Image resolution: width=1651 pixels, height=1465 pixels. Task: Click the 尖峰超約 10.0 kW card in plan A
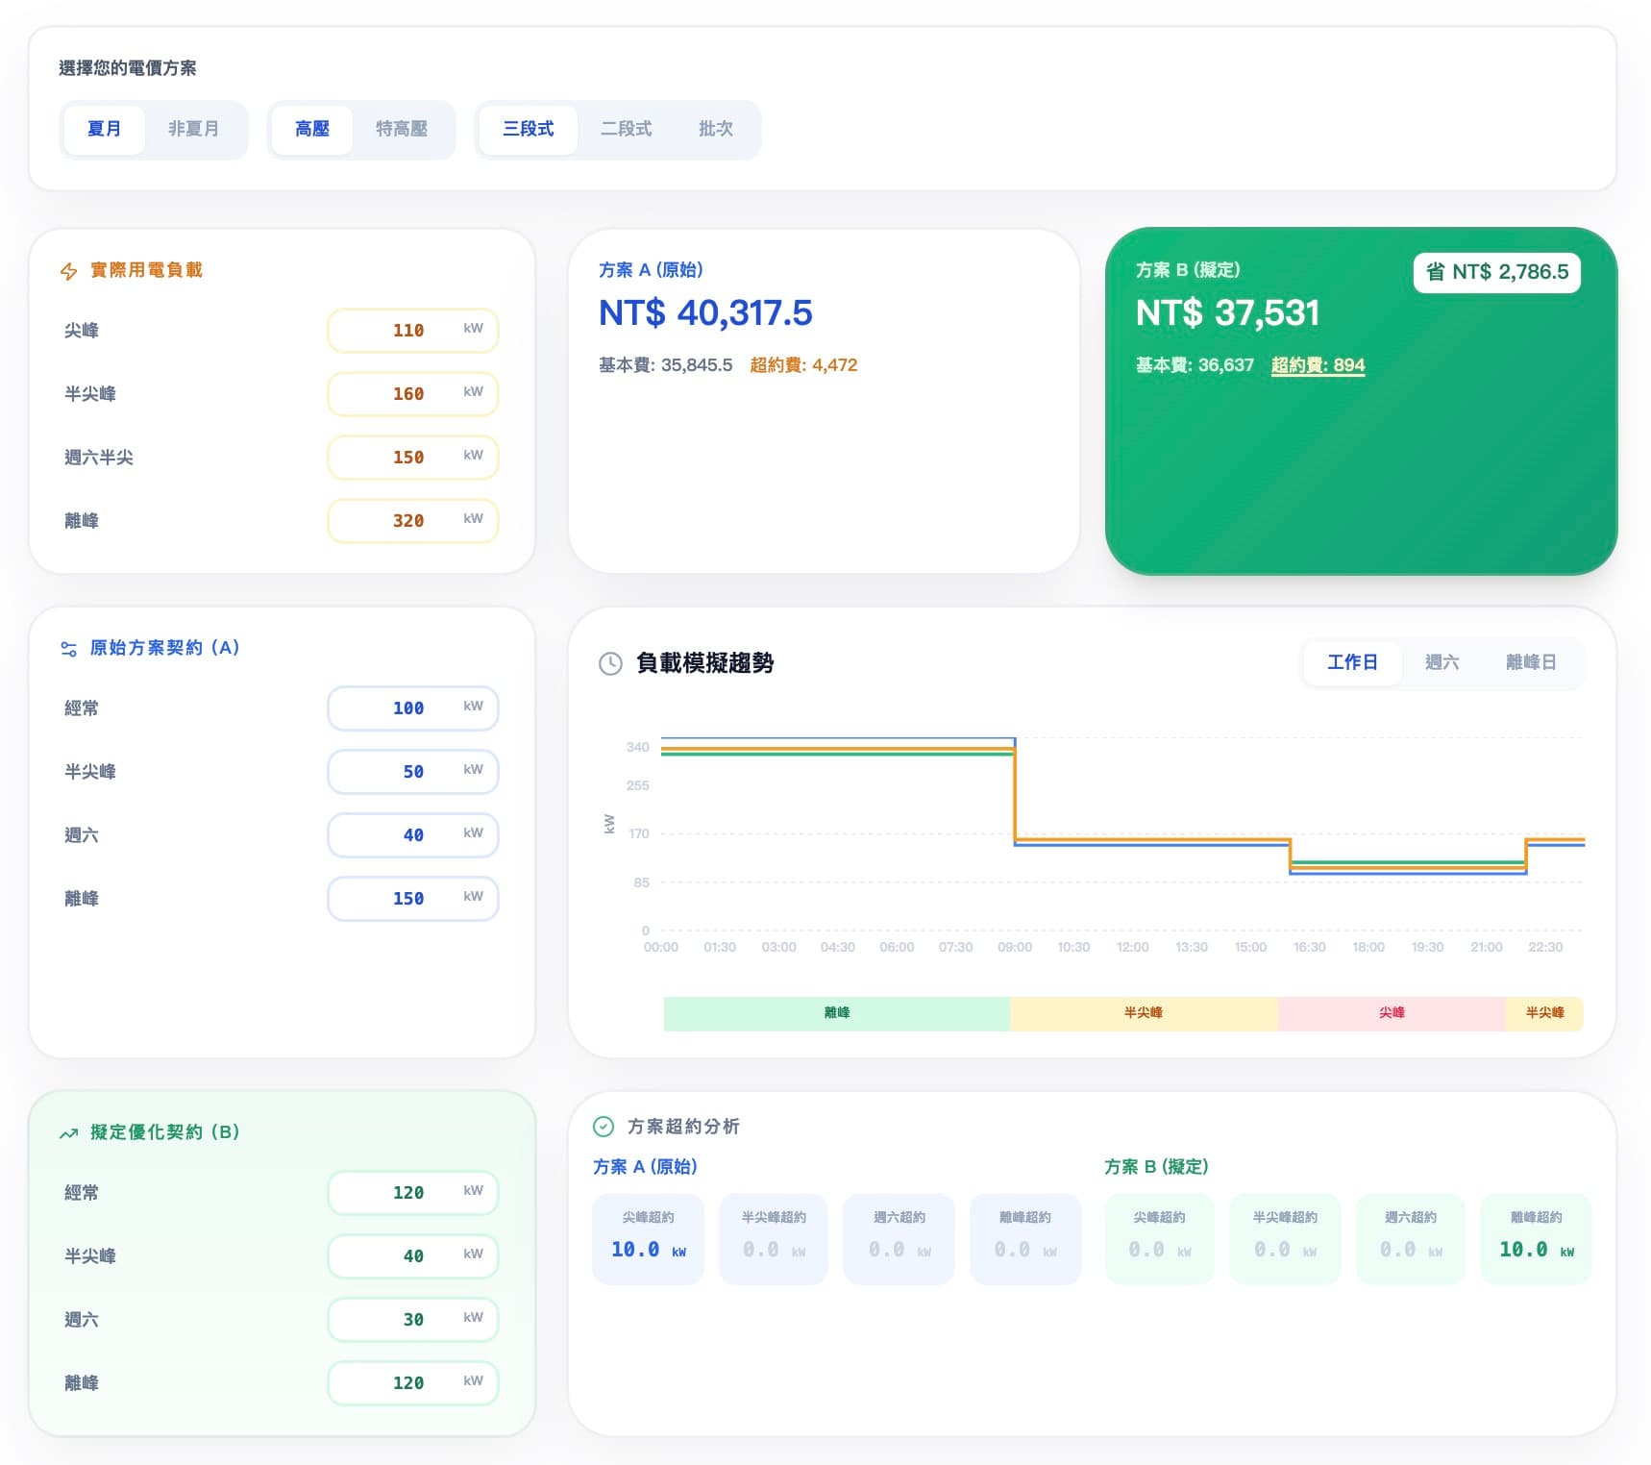tap(648, 1239)
